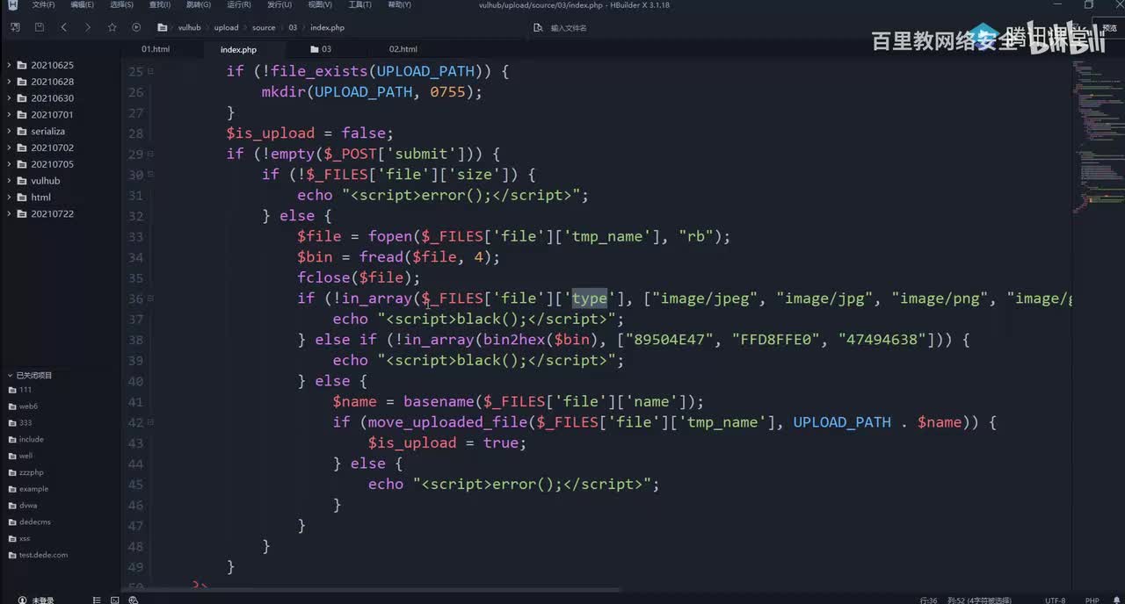Expand the serializa folder

coord(10,132)
